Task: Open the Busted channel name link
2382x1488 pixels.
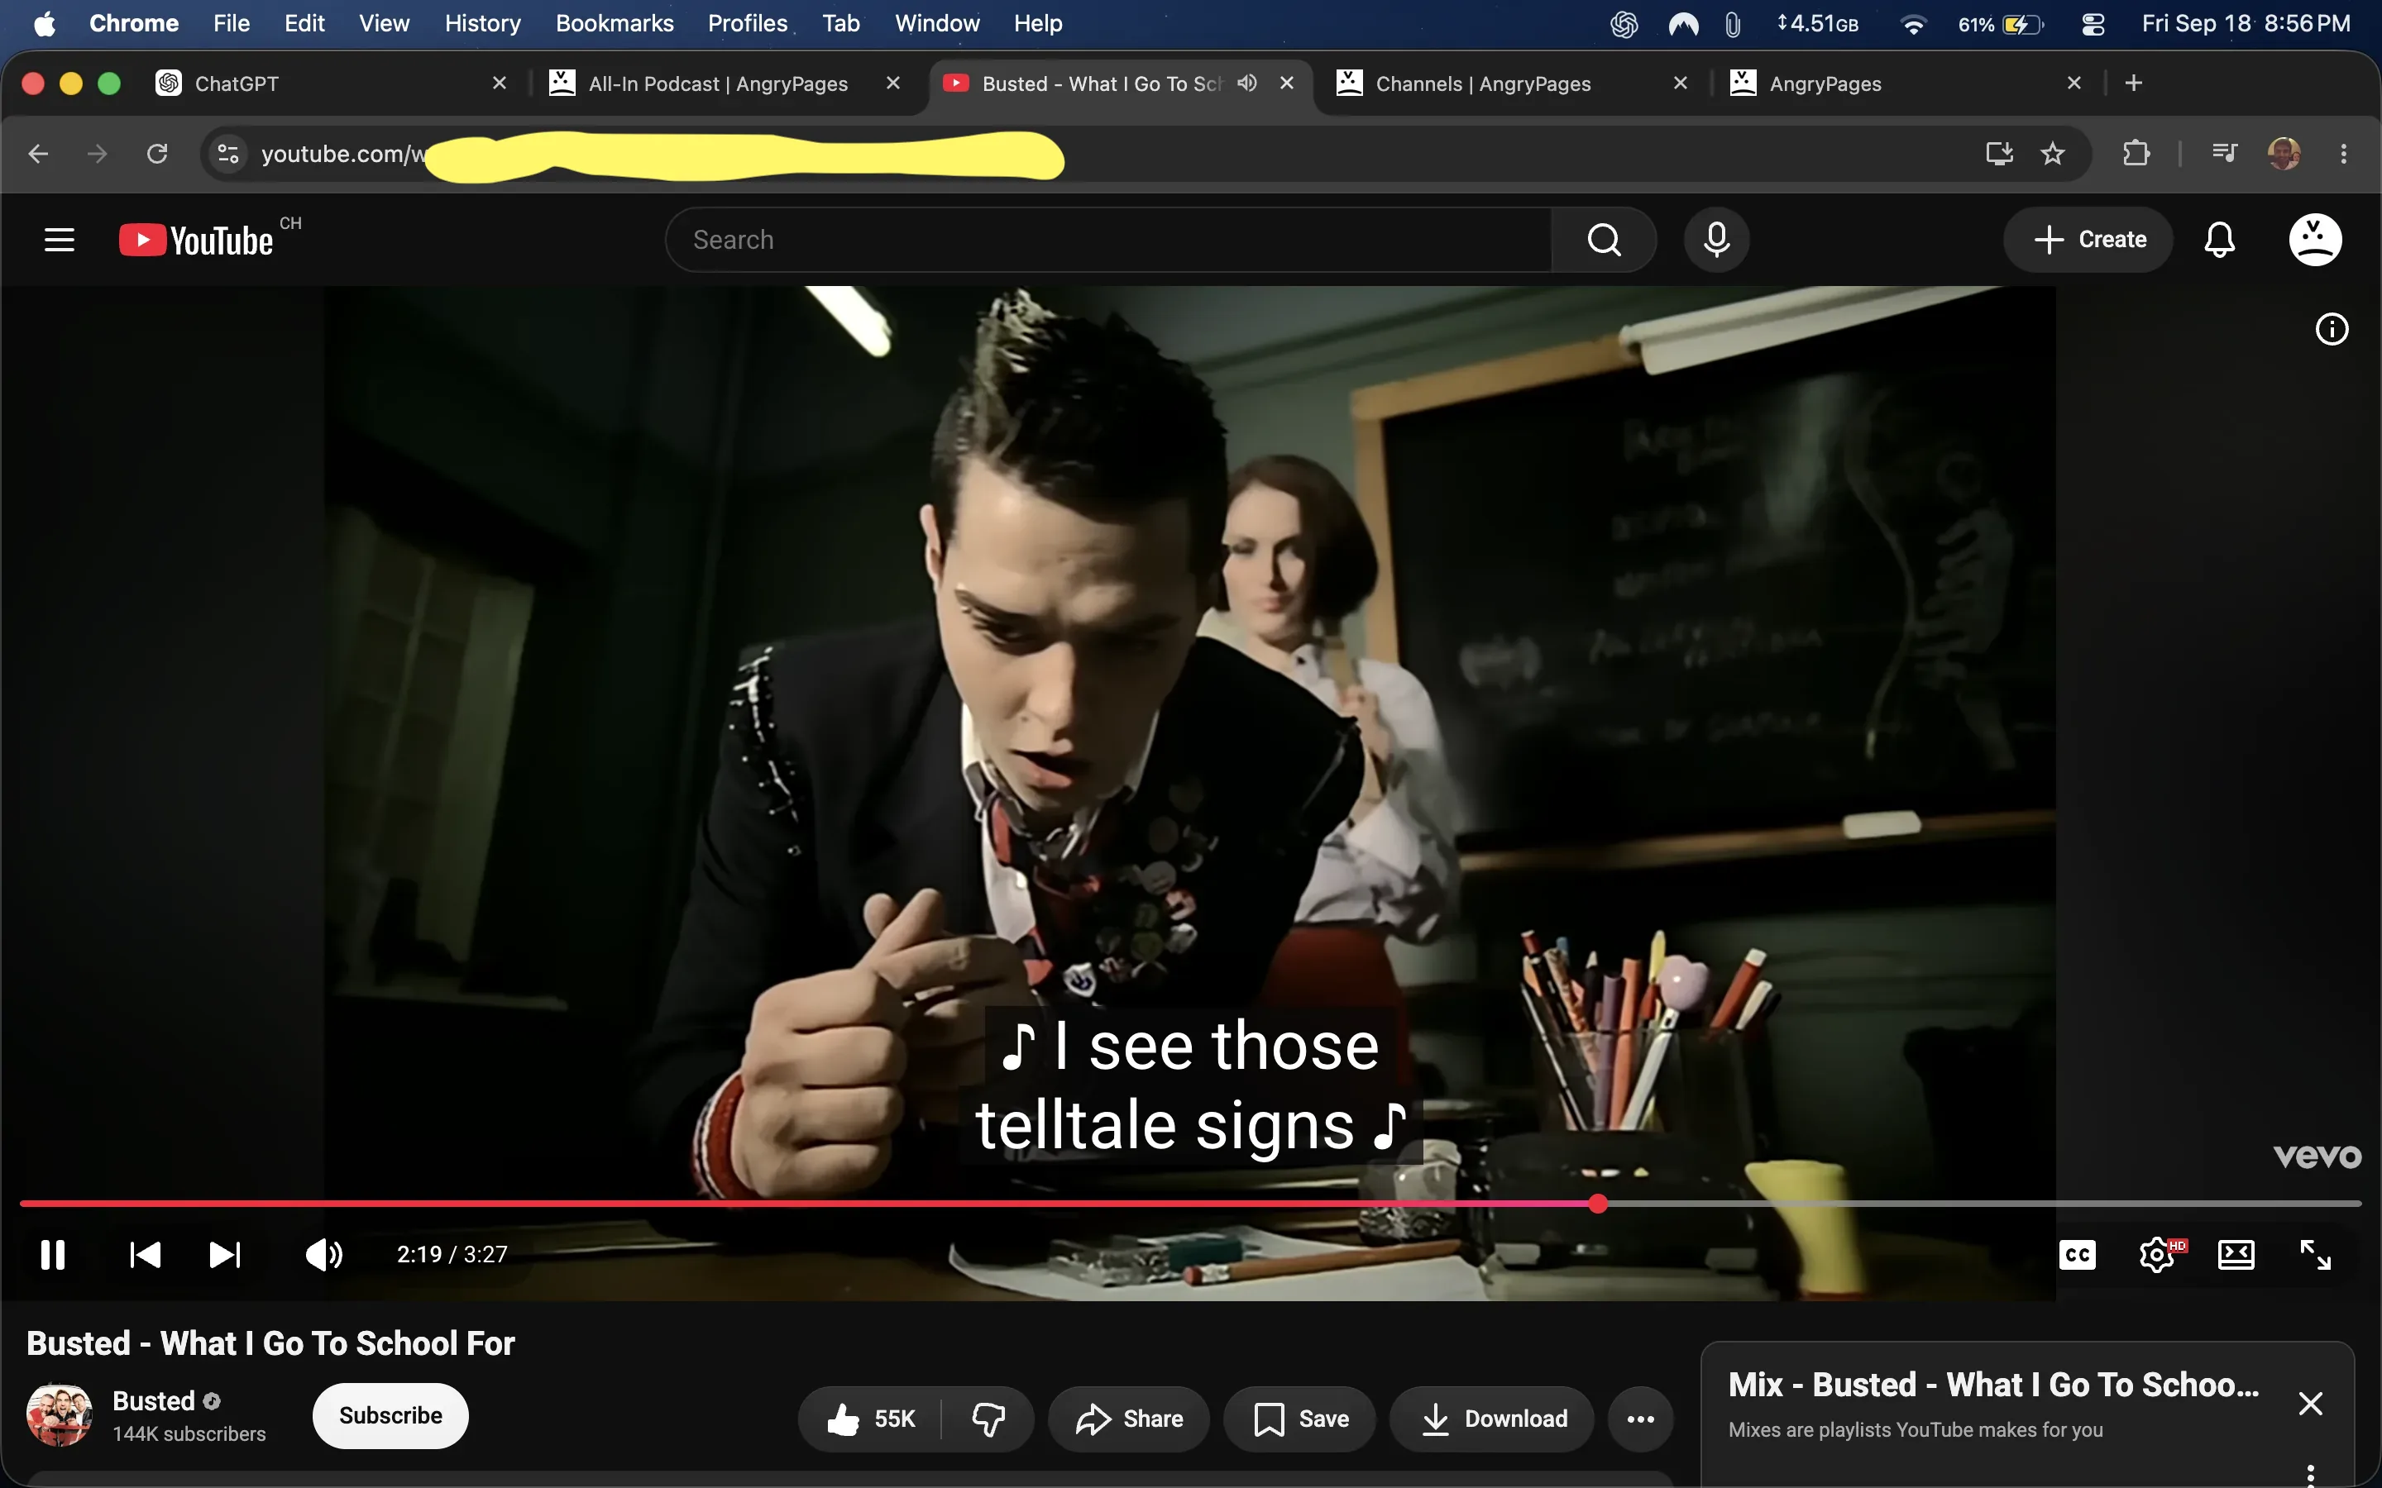Action: click(x=154, y=1400)
